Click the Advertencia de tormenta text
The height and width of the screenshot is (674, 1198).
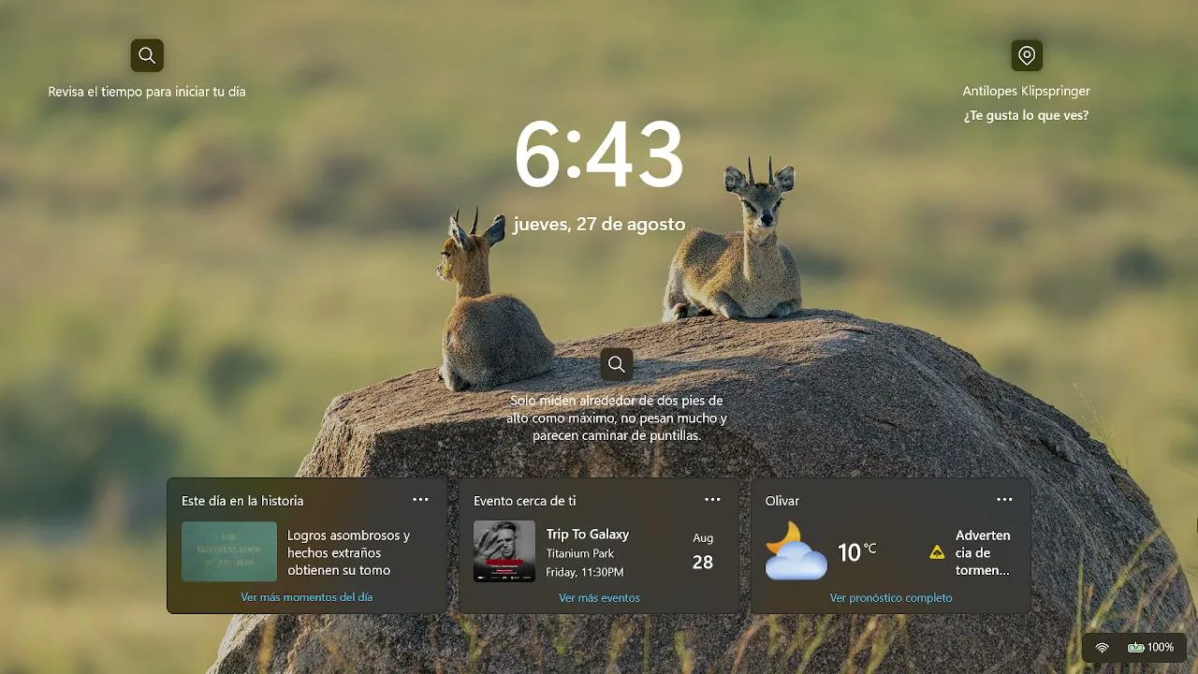point(983,552)
